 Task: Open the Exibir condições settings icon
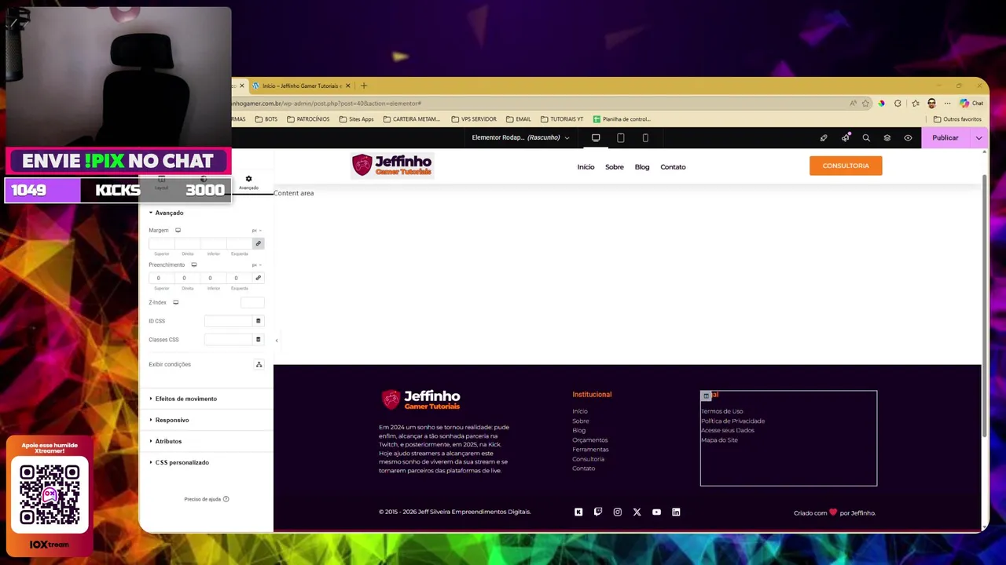(259, 365)
